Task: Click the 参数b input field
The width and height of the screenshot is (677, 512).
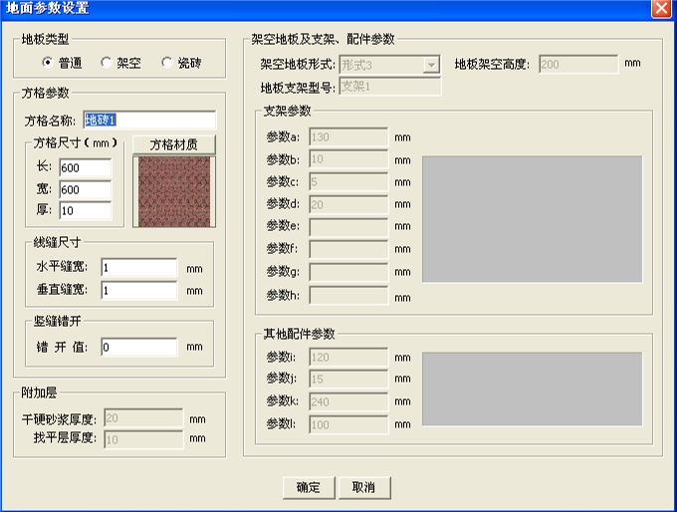Action: pos(348,159)
